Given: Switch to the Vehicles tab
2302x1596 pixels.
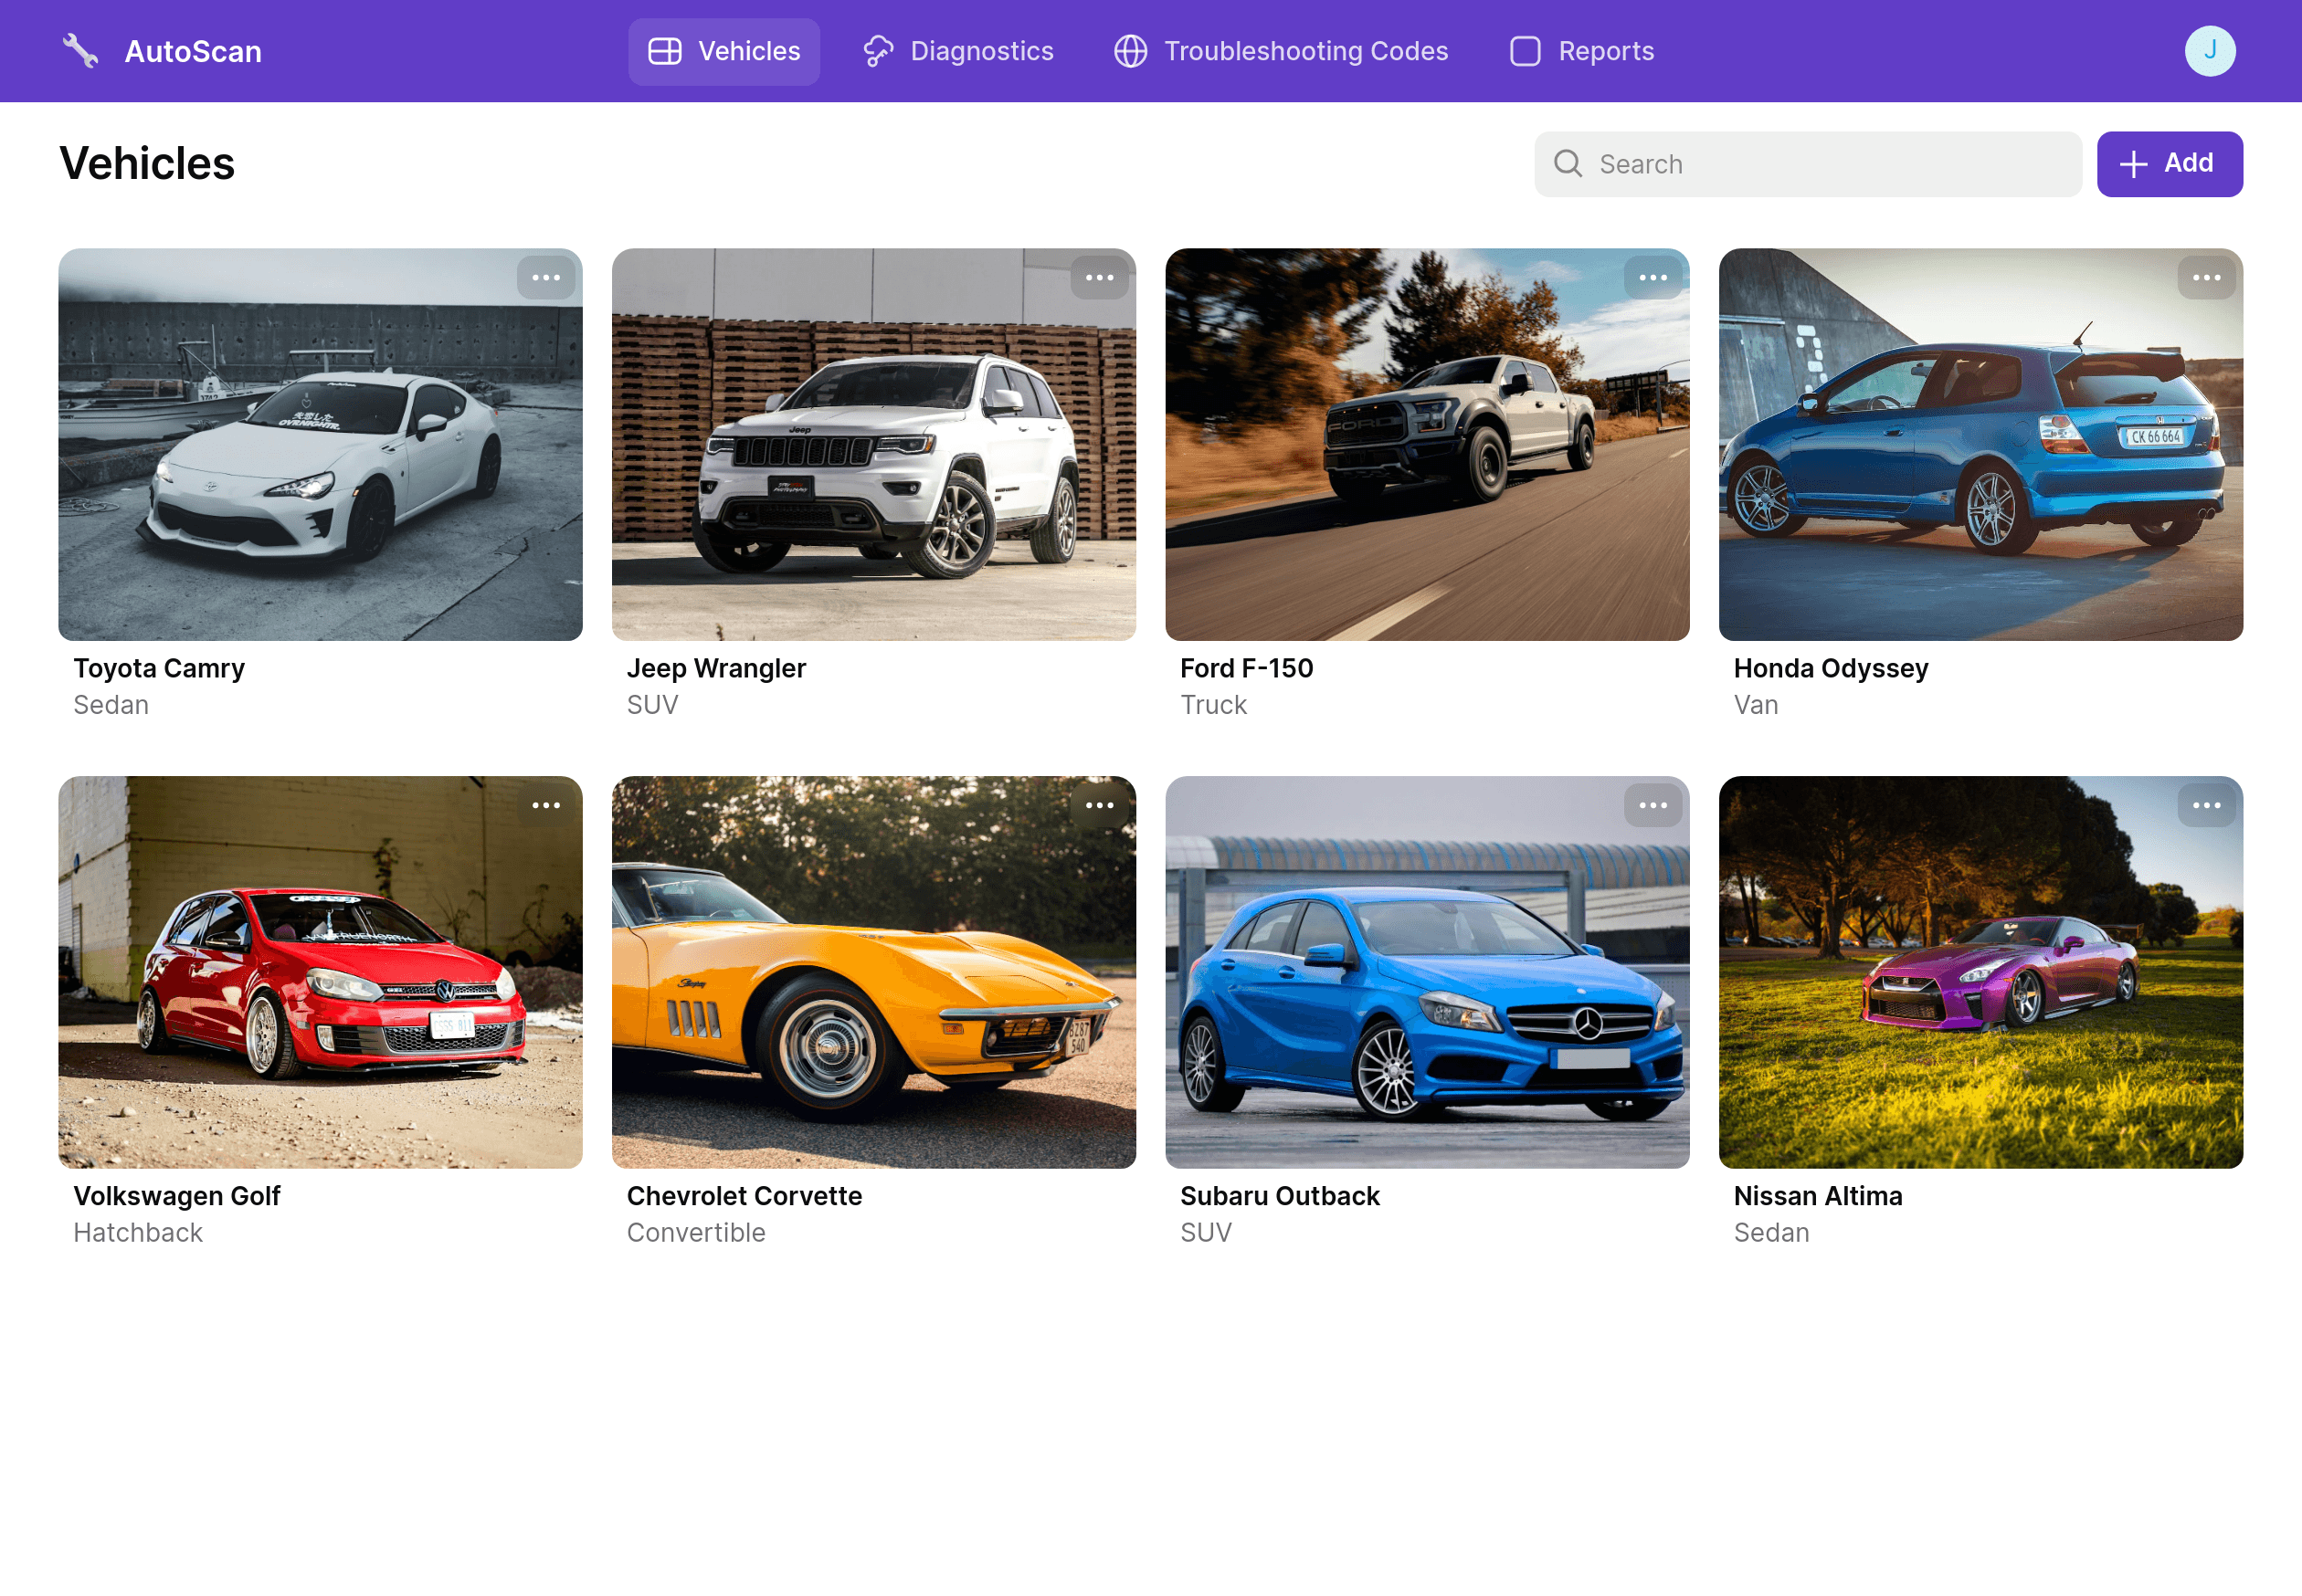Looking at the screenshot, I should [x=723, y=51].
